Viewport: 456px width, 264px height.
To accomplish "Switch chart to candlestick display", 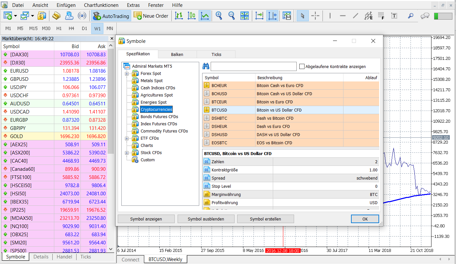I will pos(192,16).
